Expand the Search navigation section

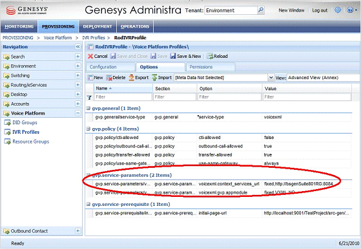pyautogui.click(x=77, y=57)
